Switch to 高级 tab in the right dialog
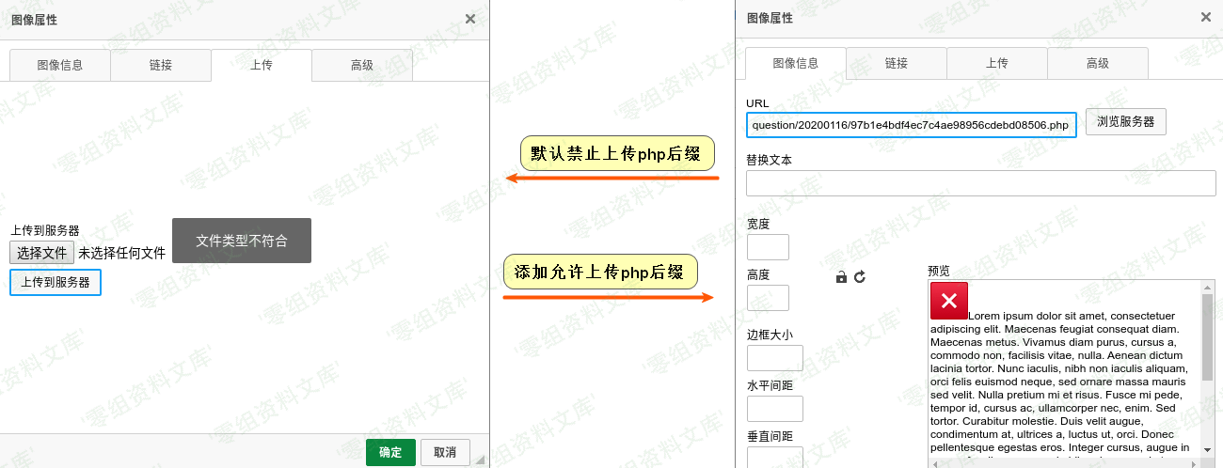The height and width of the screenshot is (468, 1223). pos(1098,64)
